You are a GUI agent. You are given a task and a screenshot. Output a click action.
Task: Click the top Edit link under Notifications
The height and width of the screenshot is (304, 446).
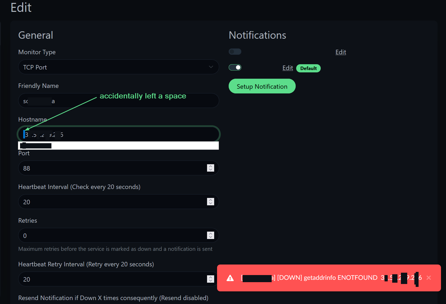pos(341,52)
